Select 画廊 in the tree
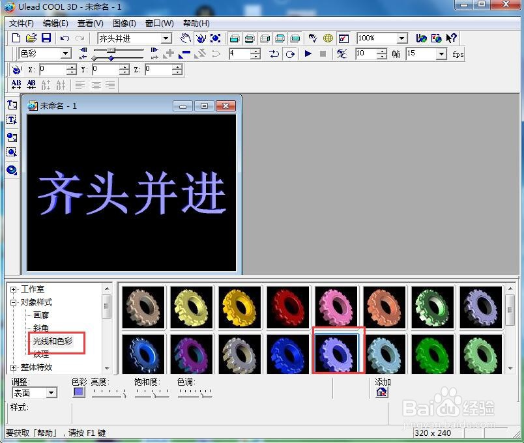524x443 pixels. tap(41, 315)
